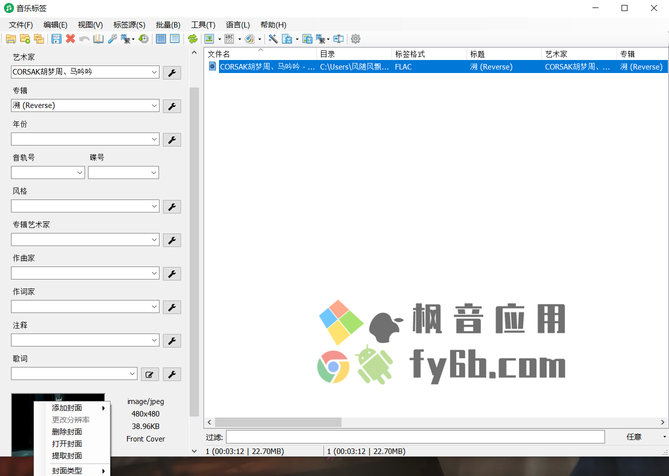Refresh list with green arrows icon

tap(192, 39)
